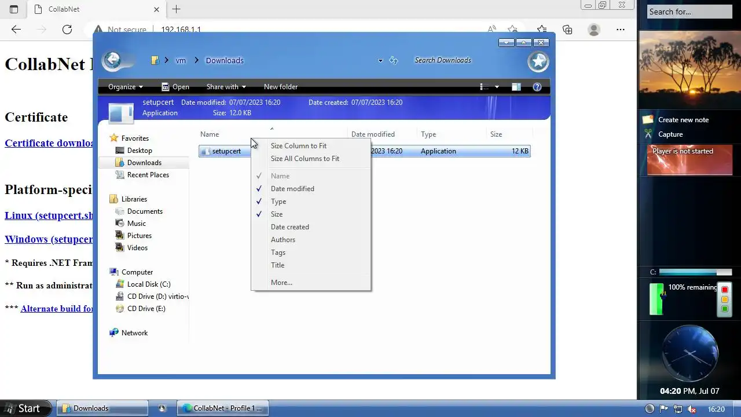Select Recent Places in navigation pane
741x417 pixels.
click(x=148, y=175)
